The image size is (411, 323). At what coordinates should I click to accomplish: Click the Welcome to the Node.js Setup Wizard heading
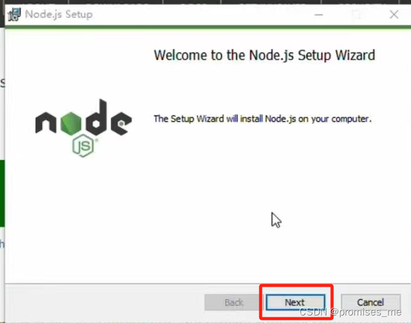(264, 56)
